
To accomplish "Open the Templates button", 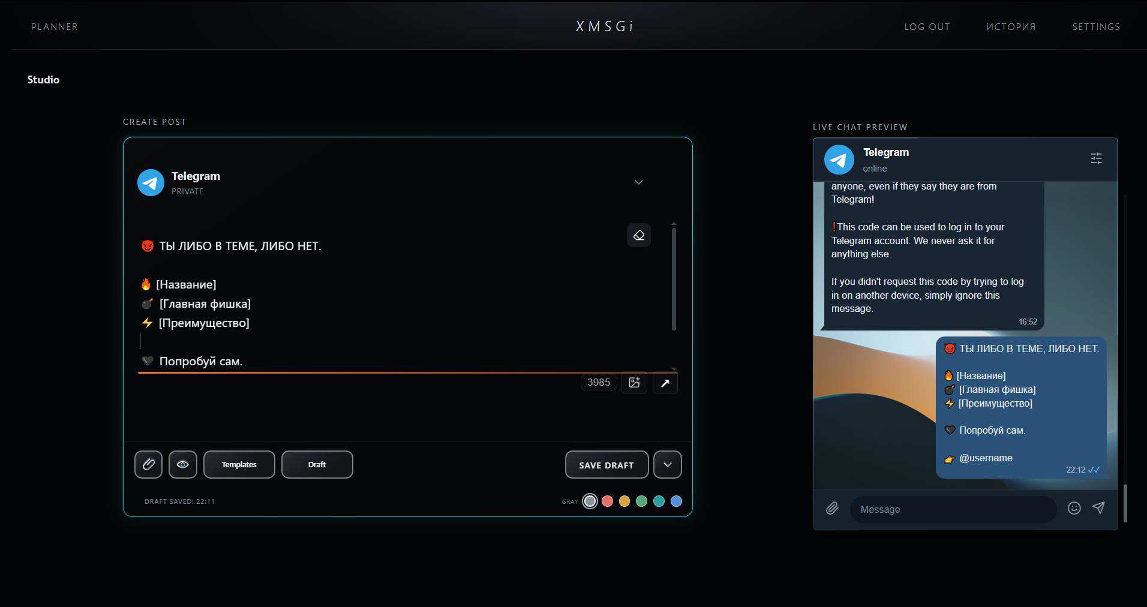I will coord(239,464).
